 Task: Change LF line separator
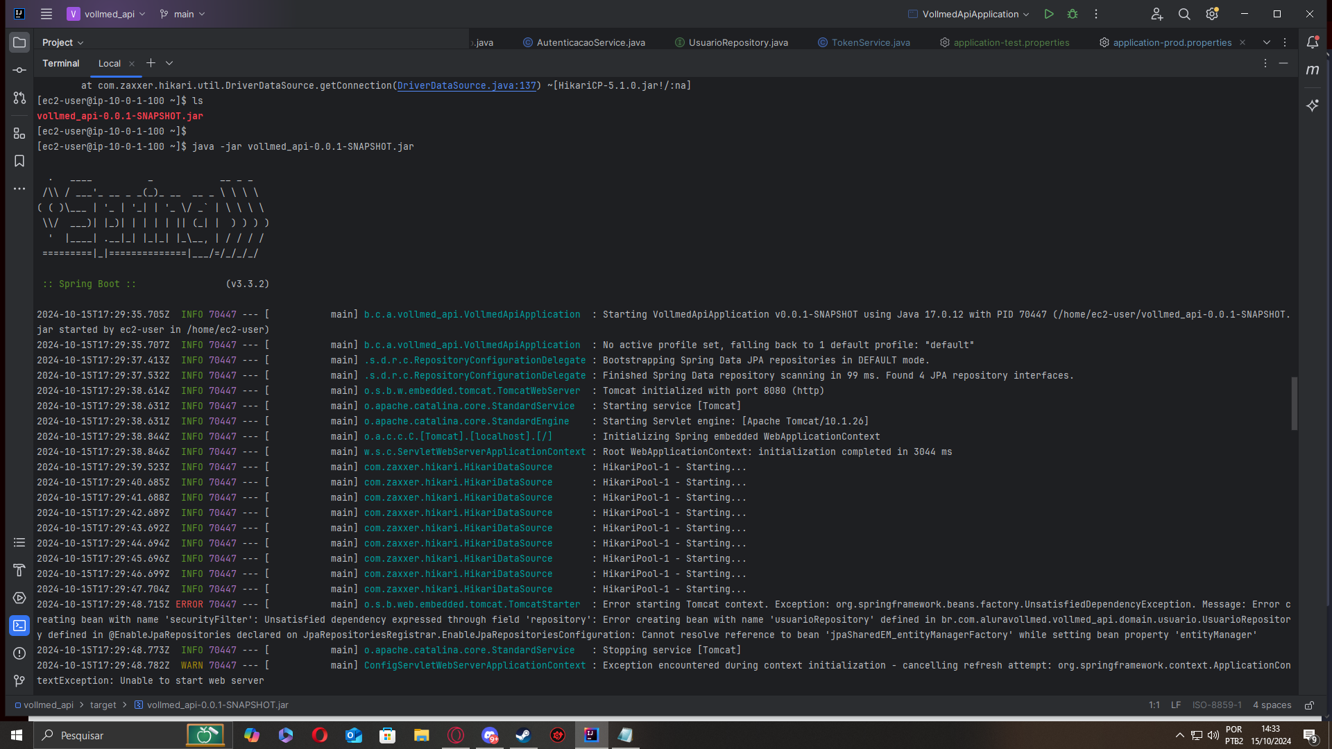click(1176, 705)
